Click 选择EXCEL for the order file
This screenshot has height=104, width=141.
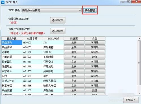[x=58, y=20]
